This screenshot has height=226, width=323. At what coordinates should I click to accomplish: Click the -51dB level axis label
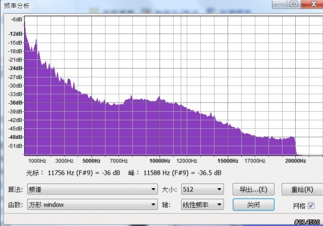(16, 146)
